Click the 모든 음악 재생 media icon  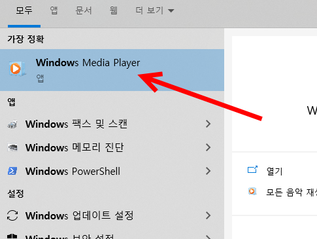252,191
